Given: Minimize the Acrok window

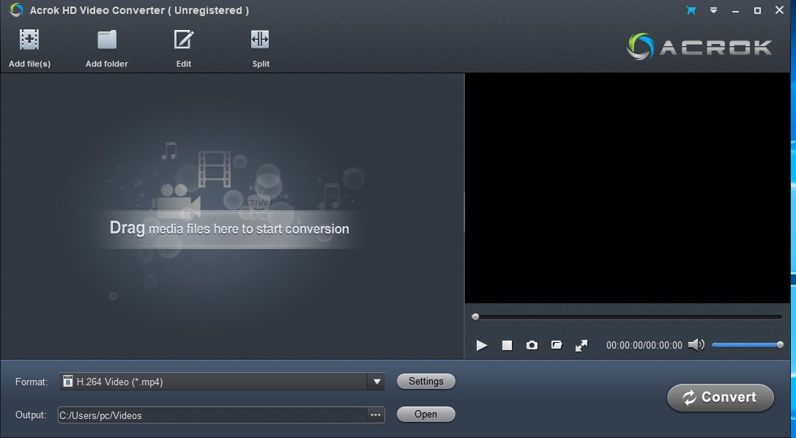Looking at the screenshot, I should point(735,10).
